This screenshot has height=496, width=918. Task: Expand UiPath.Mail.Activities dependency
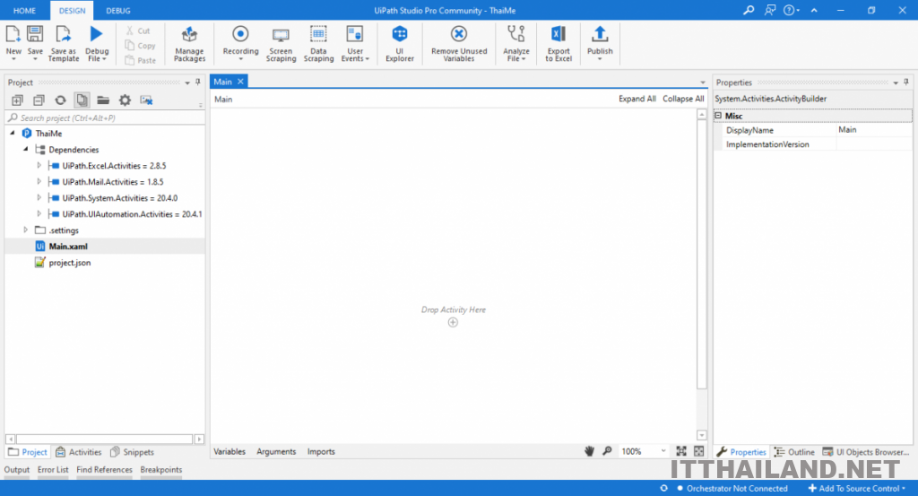(39, 181)
